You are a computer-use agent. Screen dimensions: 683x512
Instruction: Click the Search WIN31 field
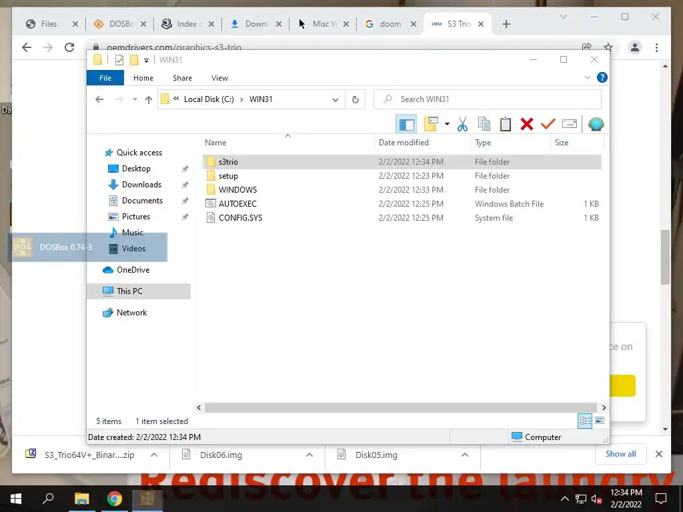pyautogui.click(x=488, y=99)
